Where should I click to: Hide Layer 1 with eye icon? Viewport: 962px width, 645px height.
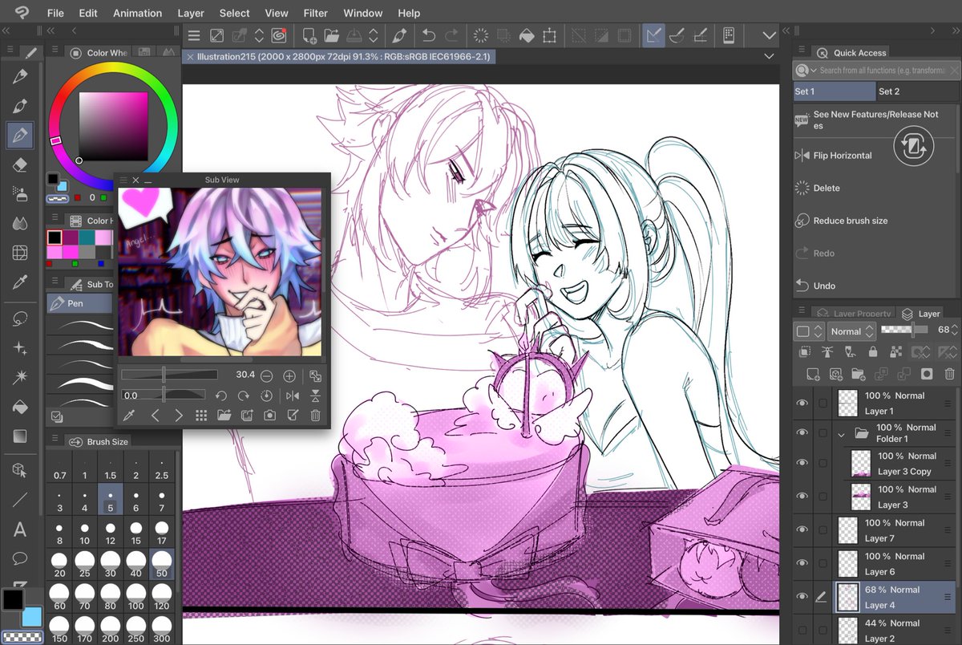802,404
